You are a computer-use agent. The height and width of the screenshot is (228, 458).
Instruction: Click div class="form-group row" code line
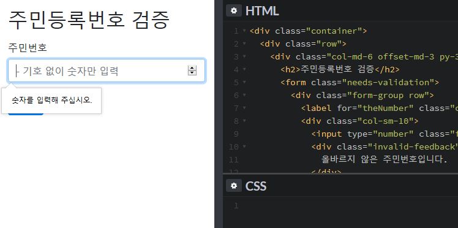[362, 95]
